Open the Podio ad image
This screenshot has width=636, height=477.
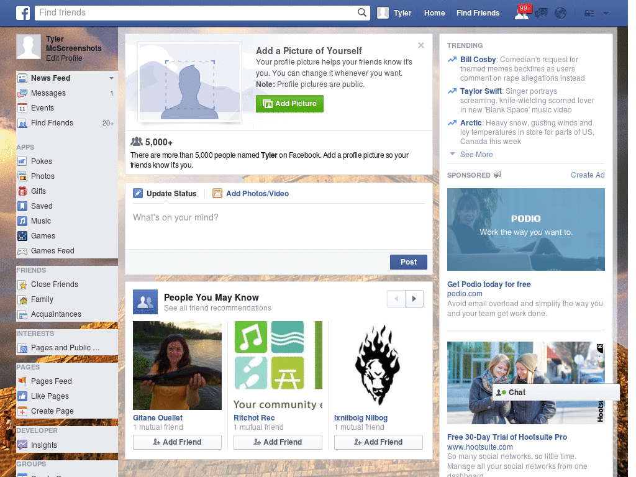tap(525, 230)
